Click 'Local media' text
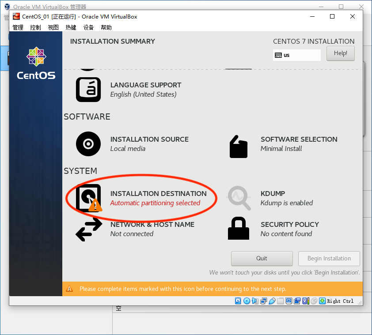372x335 pixels. tap(128, 149)
